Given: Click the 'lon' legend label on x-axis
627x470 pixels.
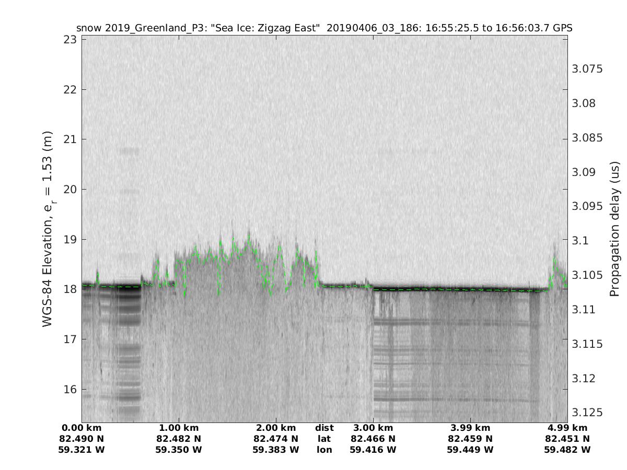Looking at the screenshot, I should pyautogui.click(x=324, y=450).
